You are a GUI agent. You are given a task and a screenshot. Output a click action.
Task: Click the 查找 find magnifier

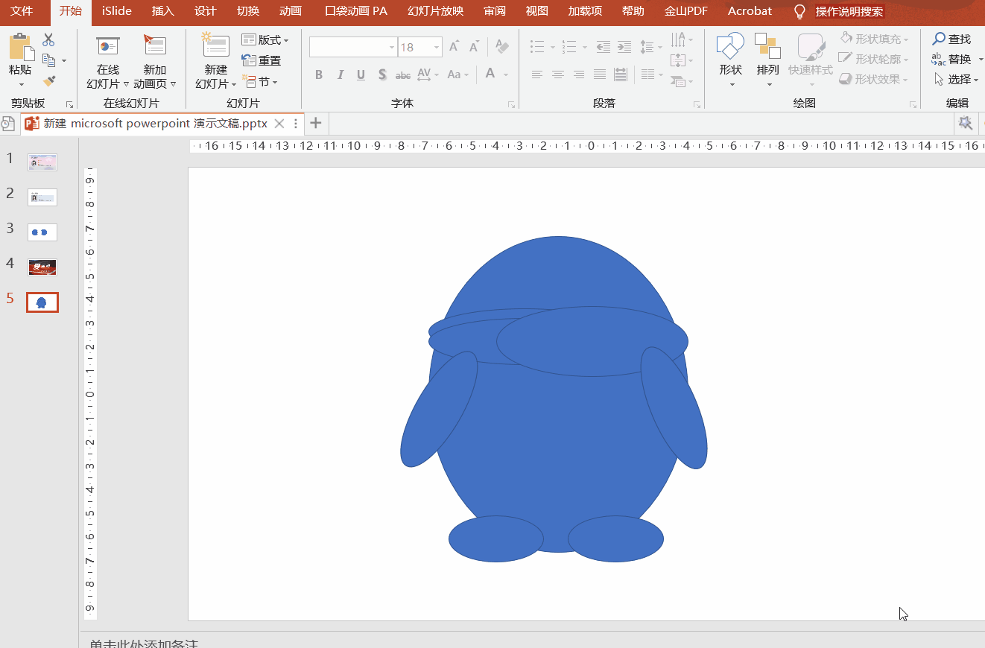951,39
